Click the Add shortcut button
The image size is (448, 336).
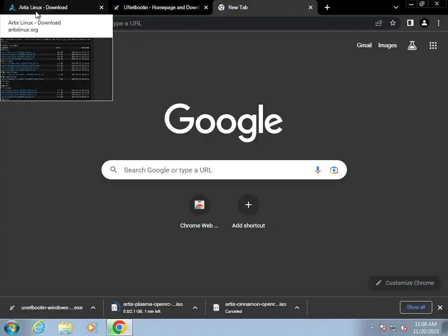pos(248,212)
